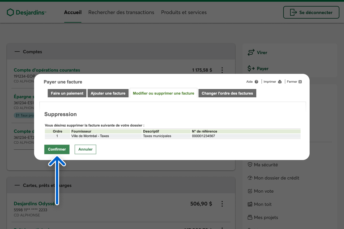
Task: Click the Payer dollar arrow icon
Action: pyautogui.click(x=251, y=69)
